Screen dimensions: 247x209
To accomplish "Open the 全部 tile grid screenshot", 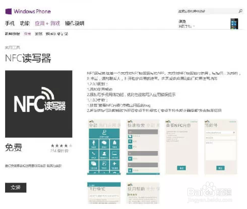I will coord(104,147).
